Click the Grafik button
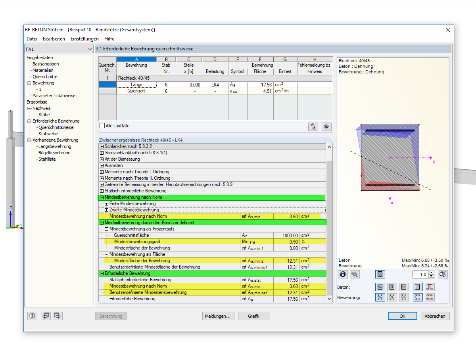This screenshot has height=357, width=476. pos(254,316)
